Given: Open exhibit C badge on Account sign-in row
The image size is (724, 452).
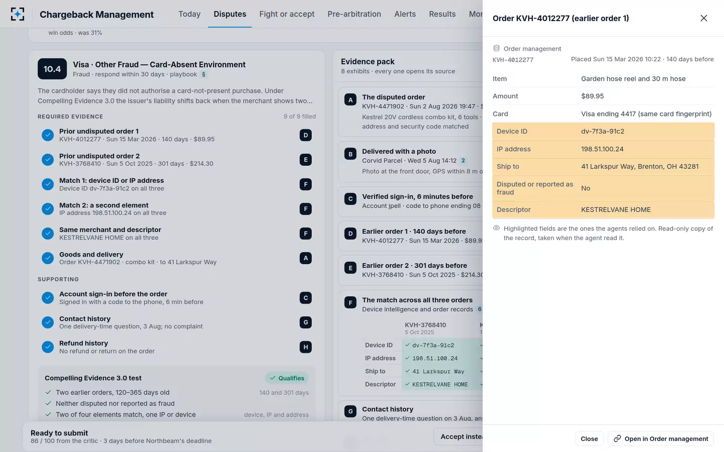Looking at the screenshot, I should 306,298.
